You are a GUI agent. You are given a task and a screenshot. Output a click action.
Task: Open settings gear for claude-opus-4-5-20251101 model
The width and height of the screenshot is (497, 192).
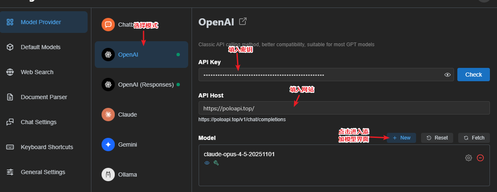[469, 158]
